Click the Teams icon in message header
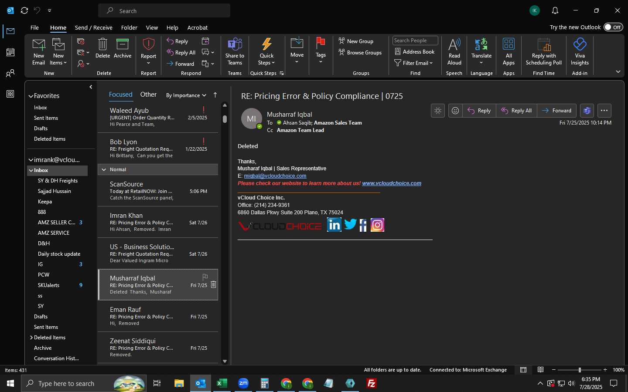This screenshot has height=392, width=628. click(587, 111)
